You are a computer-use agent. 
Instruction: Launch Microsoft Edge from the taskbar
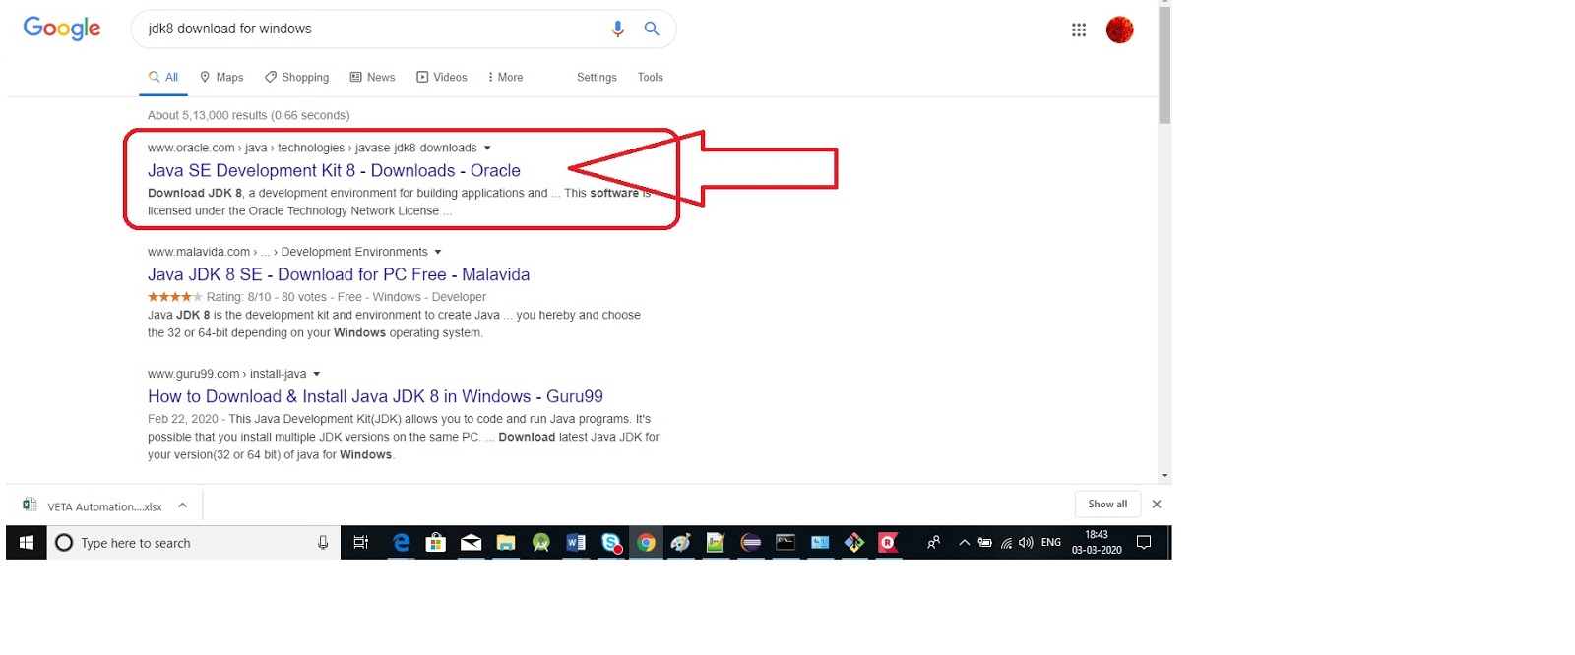pyautogui.click(x=402, y=543)
